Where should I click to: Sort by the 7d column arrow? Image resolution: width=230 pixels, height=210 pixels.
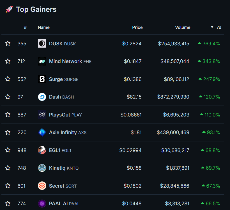(x=212, y=27)
